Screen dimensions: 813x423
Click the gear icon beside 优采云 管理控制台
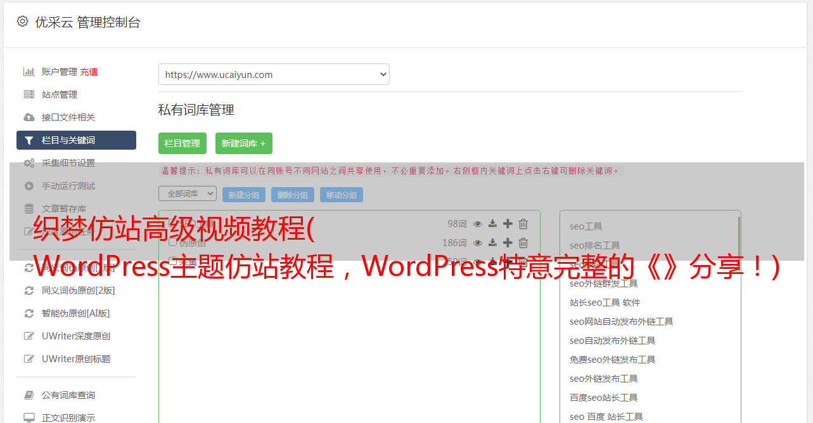22,22
